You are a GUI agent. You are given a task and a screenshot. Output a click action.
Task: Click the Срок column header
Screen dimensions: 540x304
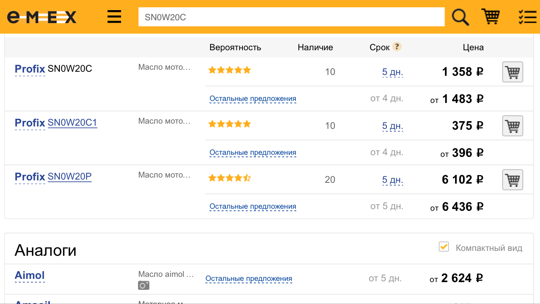coord(380,47)
